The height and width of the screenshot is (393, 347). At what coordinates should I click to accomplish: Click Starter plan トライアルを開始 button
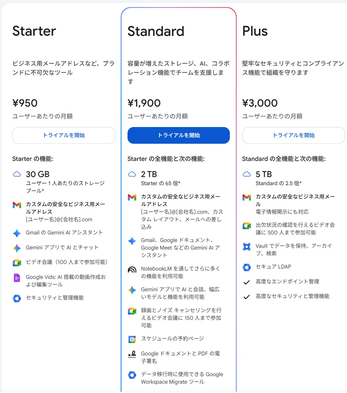[64, 135]
